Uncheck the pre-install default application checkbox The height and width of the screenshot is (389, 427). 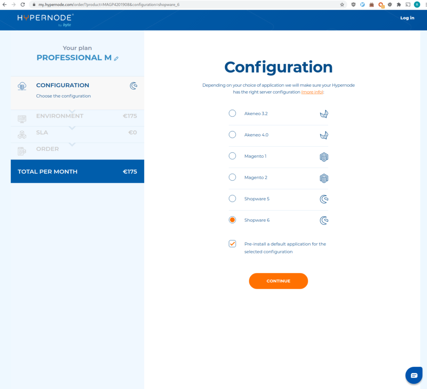(232, 244)
